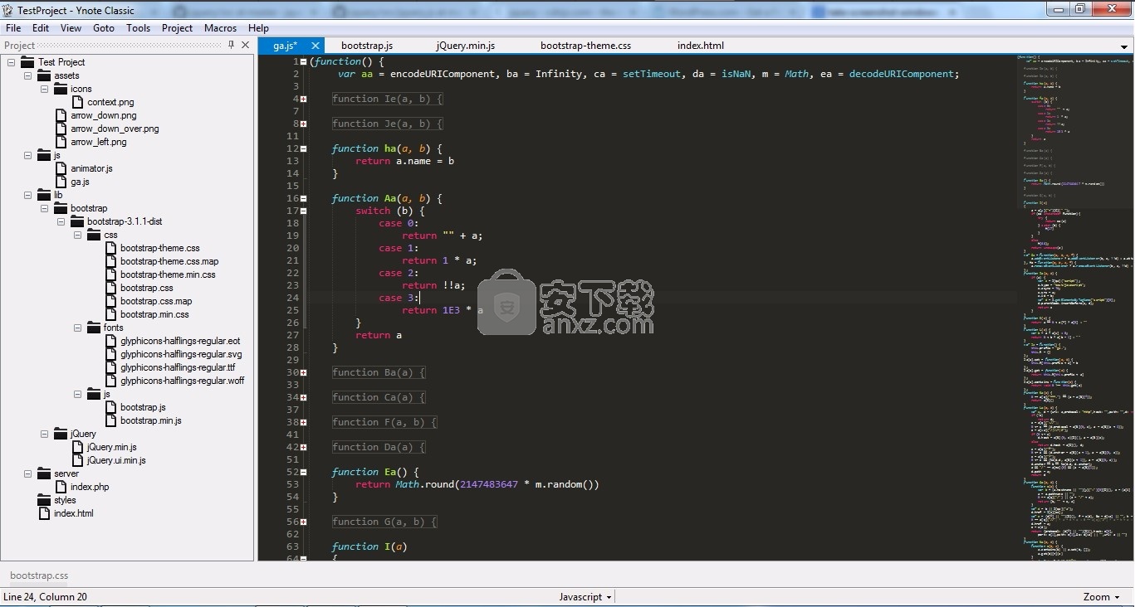Expand folded function Ba(a) at line 30

pyautogui.click(x=303, y=372)
